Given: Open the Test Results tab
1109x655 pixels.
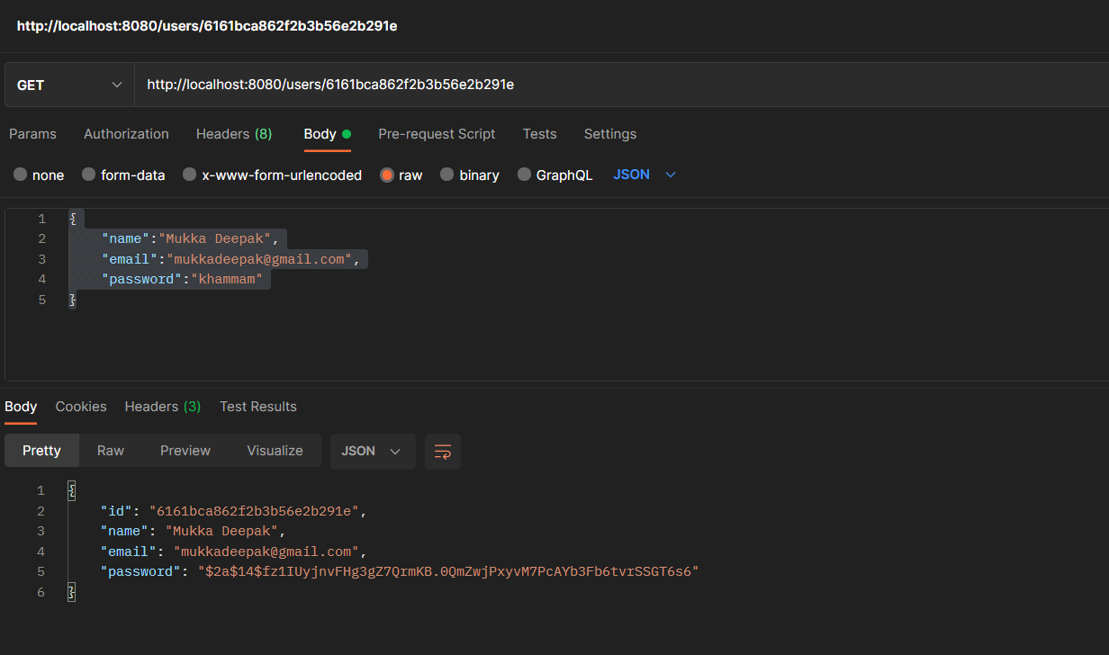Looking at the screenshot, I should (x=257, y=406).
